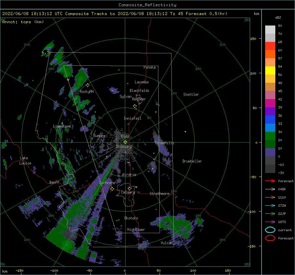
Task: Click the ThreeHills label
Action: tap(164, 143)
